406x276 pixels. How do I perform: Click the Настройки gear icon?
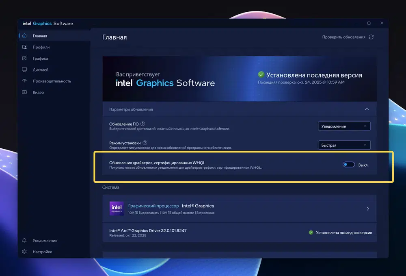pos(24,252)
